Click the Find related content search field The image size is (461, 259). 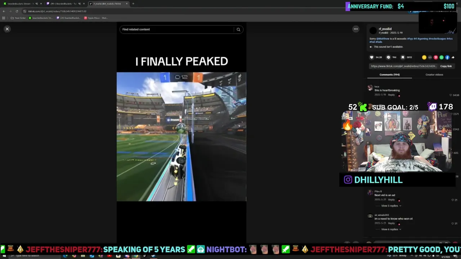click(x=176, y=29)
